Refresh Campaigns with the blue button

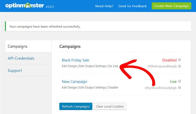76,106
